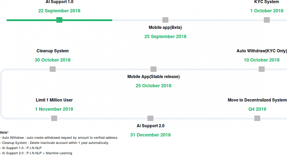Select the Ai Support 2.0 timeline marker
This screenshot has height=155, width=287.
pyautogui.click(x=150, y=118)
